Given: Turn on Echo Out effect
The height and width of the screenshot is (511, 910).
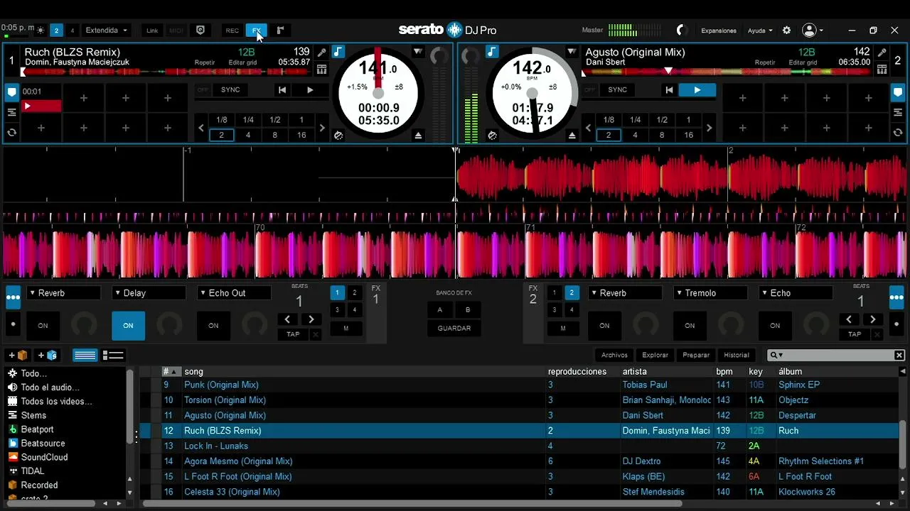Looking at the screenshot, I should coord(213,326).
